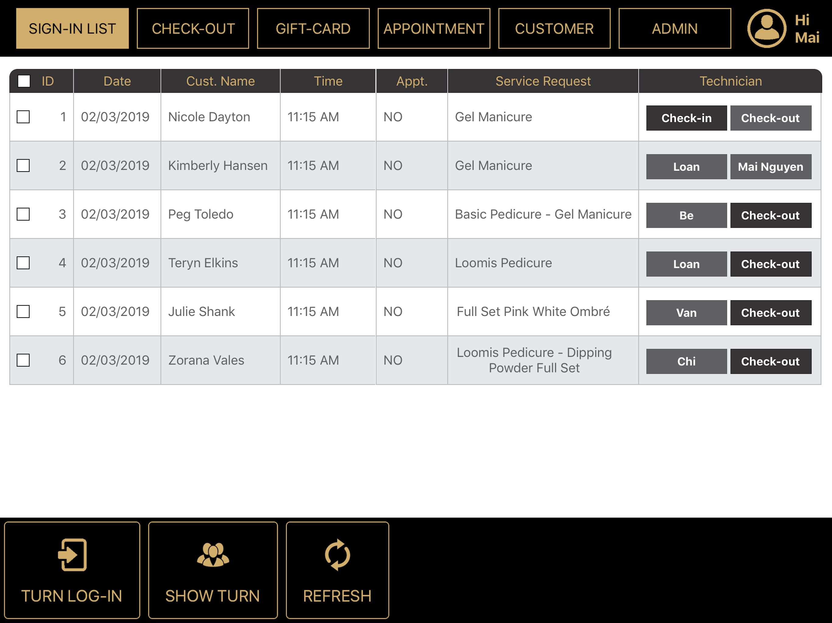Open the Admin tab
The image size is (832, 623).
click(x=675, y=29)
